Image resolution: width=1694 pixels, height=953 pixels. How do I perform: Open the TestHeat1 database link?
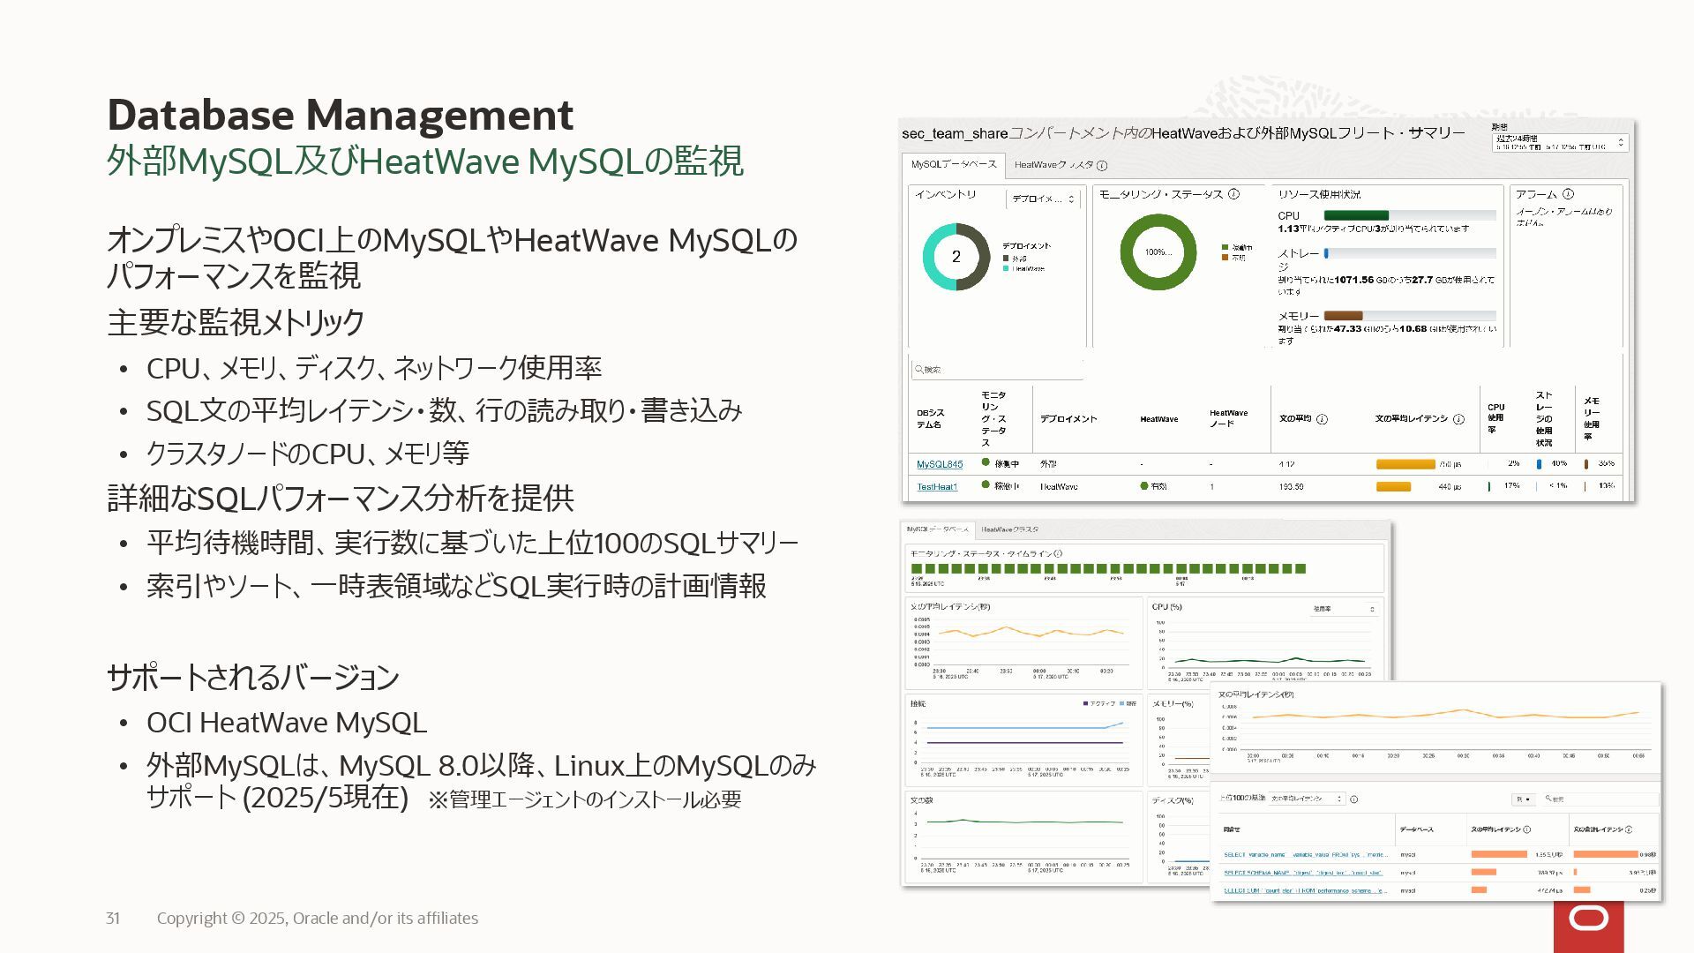click(x=936, y=487)
